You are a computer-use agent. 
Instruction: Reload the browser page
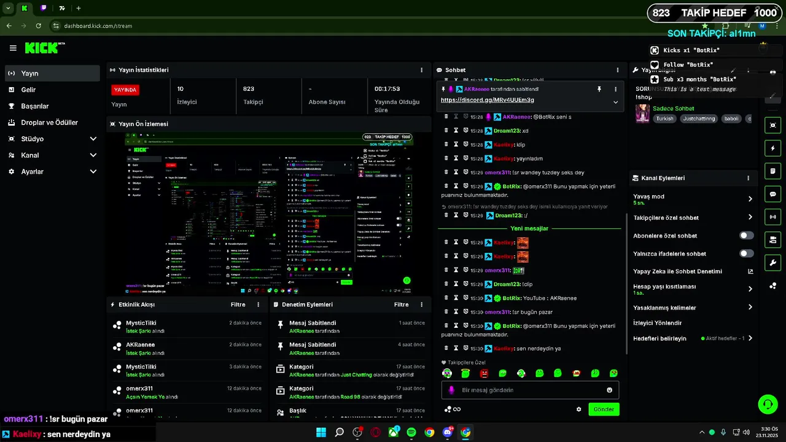39,26
